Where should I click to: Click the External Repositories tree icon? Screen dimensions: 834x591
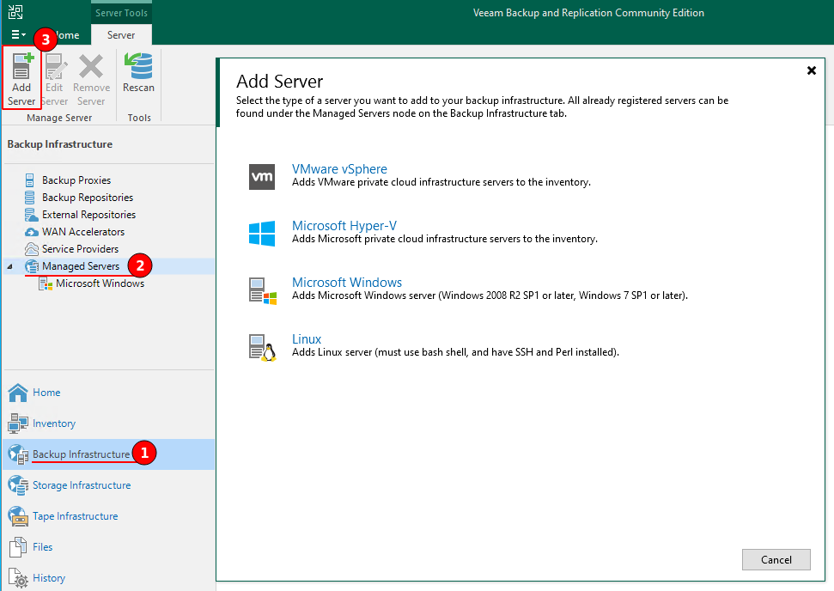tap(32, 215)
